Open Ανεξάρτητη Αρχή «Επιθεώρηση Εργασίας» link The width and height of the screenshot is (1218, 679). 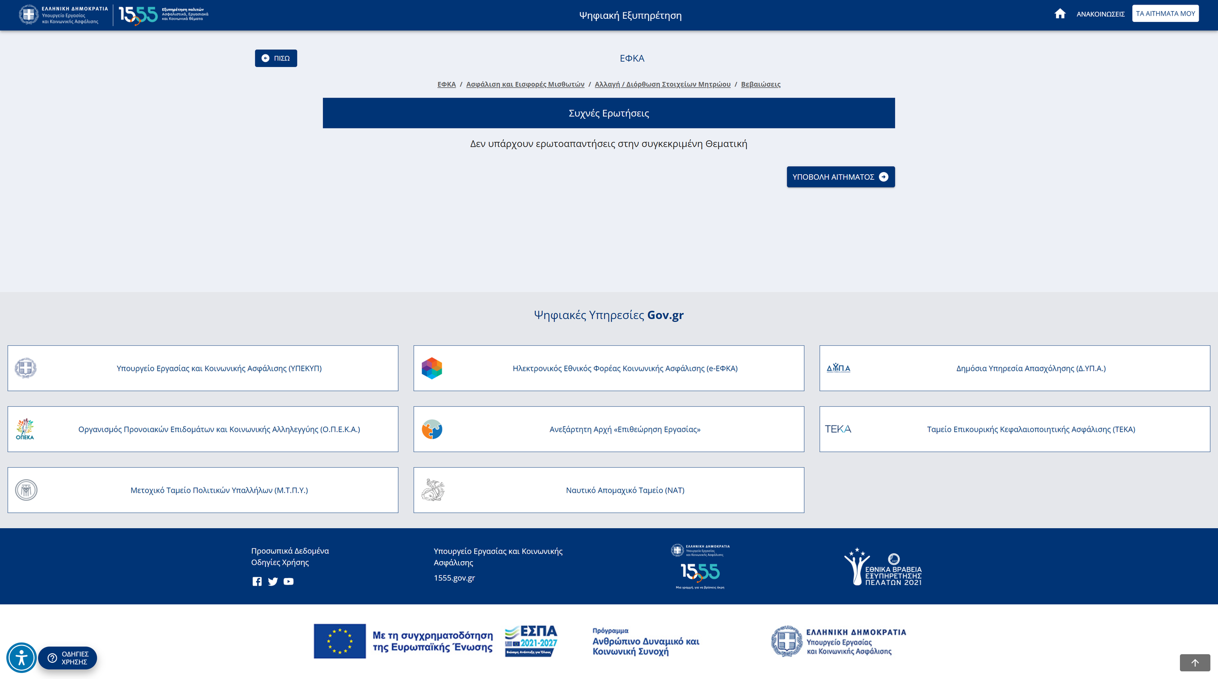pyautogui.click(x=609, y=429)
